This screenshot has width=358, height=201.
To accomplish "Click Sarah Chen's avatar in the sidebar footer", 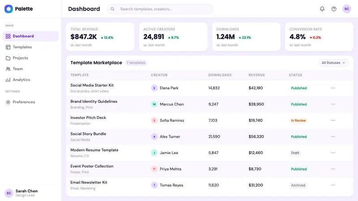I will click(9, 193).
